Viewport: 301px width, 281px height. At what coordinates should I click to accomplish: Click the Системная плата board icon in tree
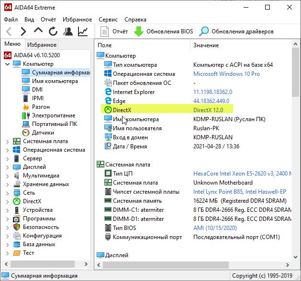coord(17,142)
